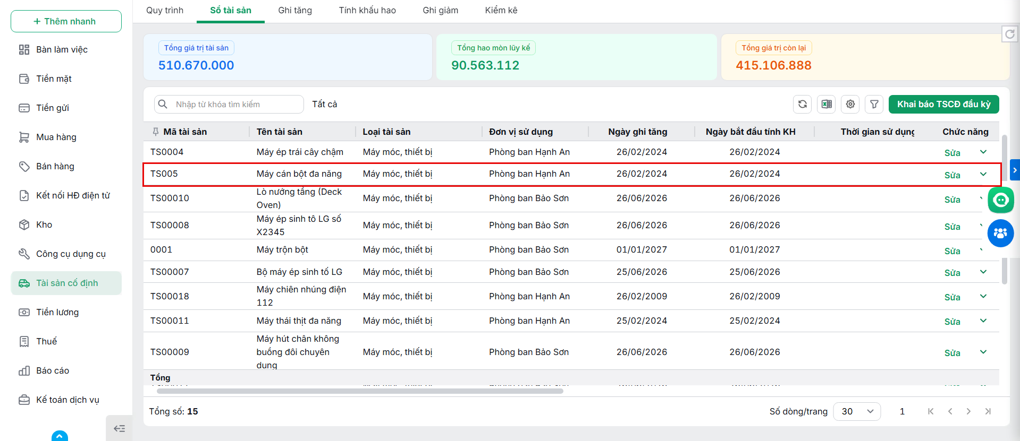Expand actions dropdown for TS00018 row
This screenshot has height=441, width=1020.
pos(983,297)
